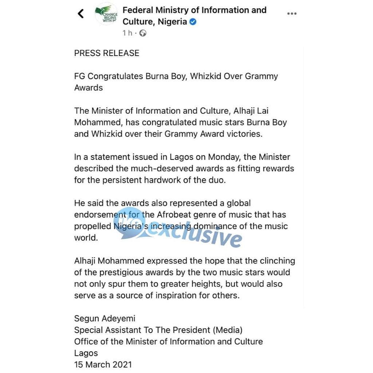Click the globe public audience icon
The image size is (373, 373).
[x=143, y=33]
